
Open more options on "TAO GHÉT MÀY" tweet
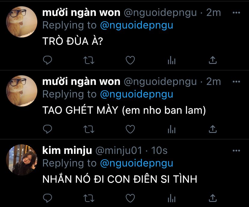point(236,82)
